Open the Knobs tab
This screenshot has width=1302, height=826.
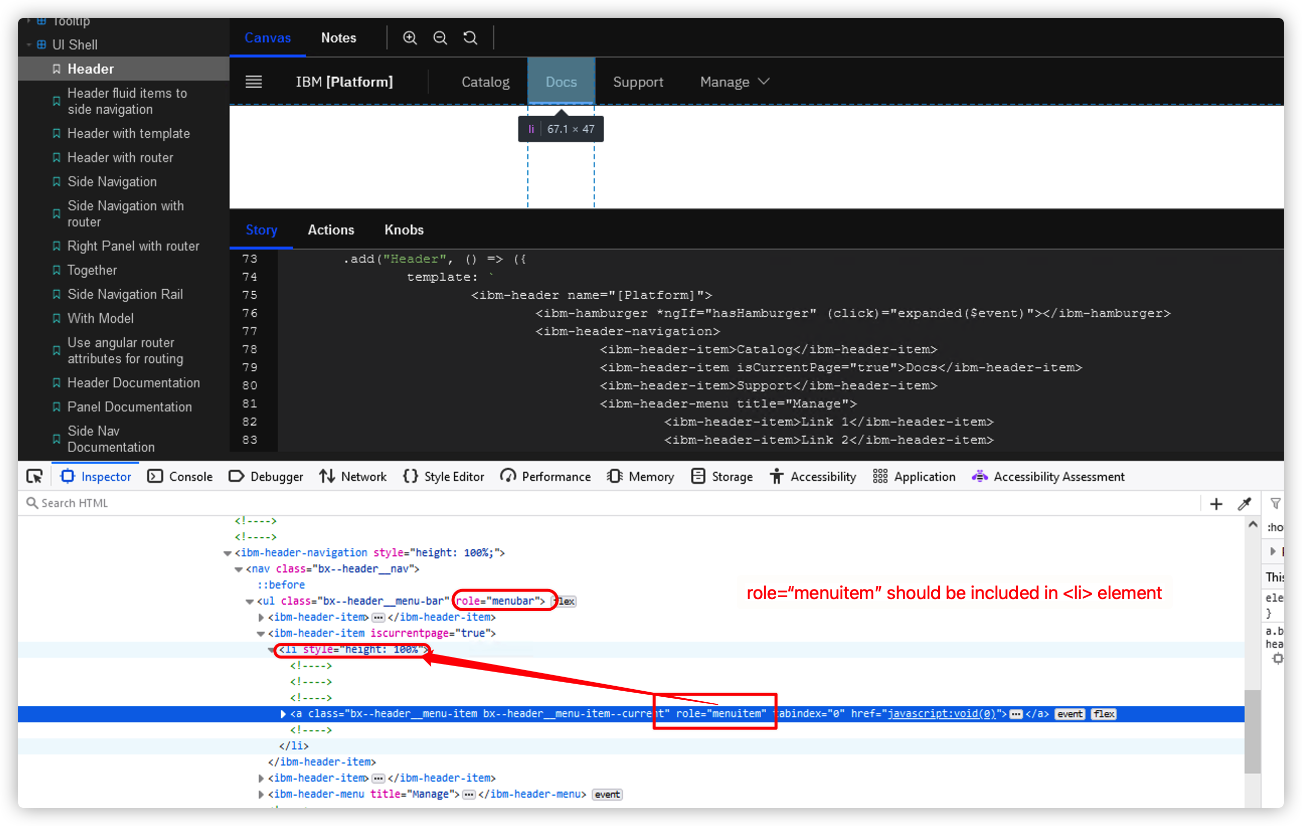pyautogui.click(x=404, y=230)
